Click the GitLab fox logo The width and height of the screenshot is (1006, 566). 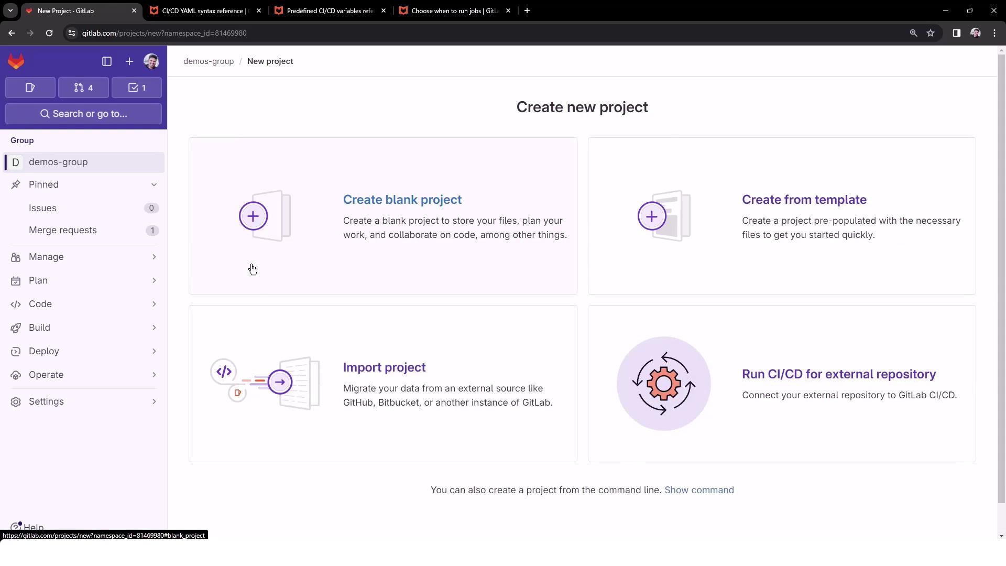click(x=16, y=62)
